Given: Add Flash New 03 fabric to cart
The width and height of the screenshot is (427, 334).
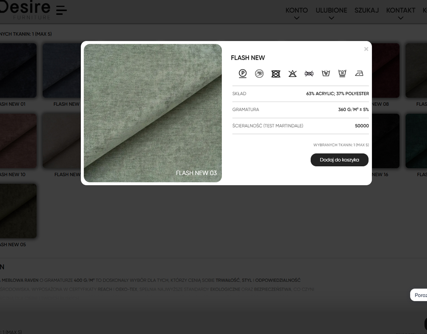Looking at the screenshot, I should click(x=340, y=160).
